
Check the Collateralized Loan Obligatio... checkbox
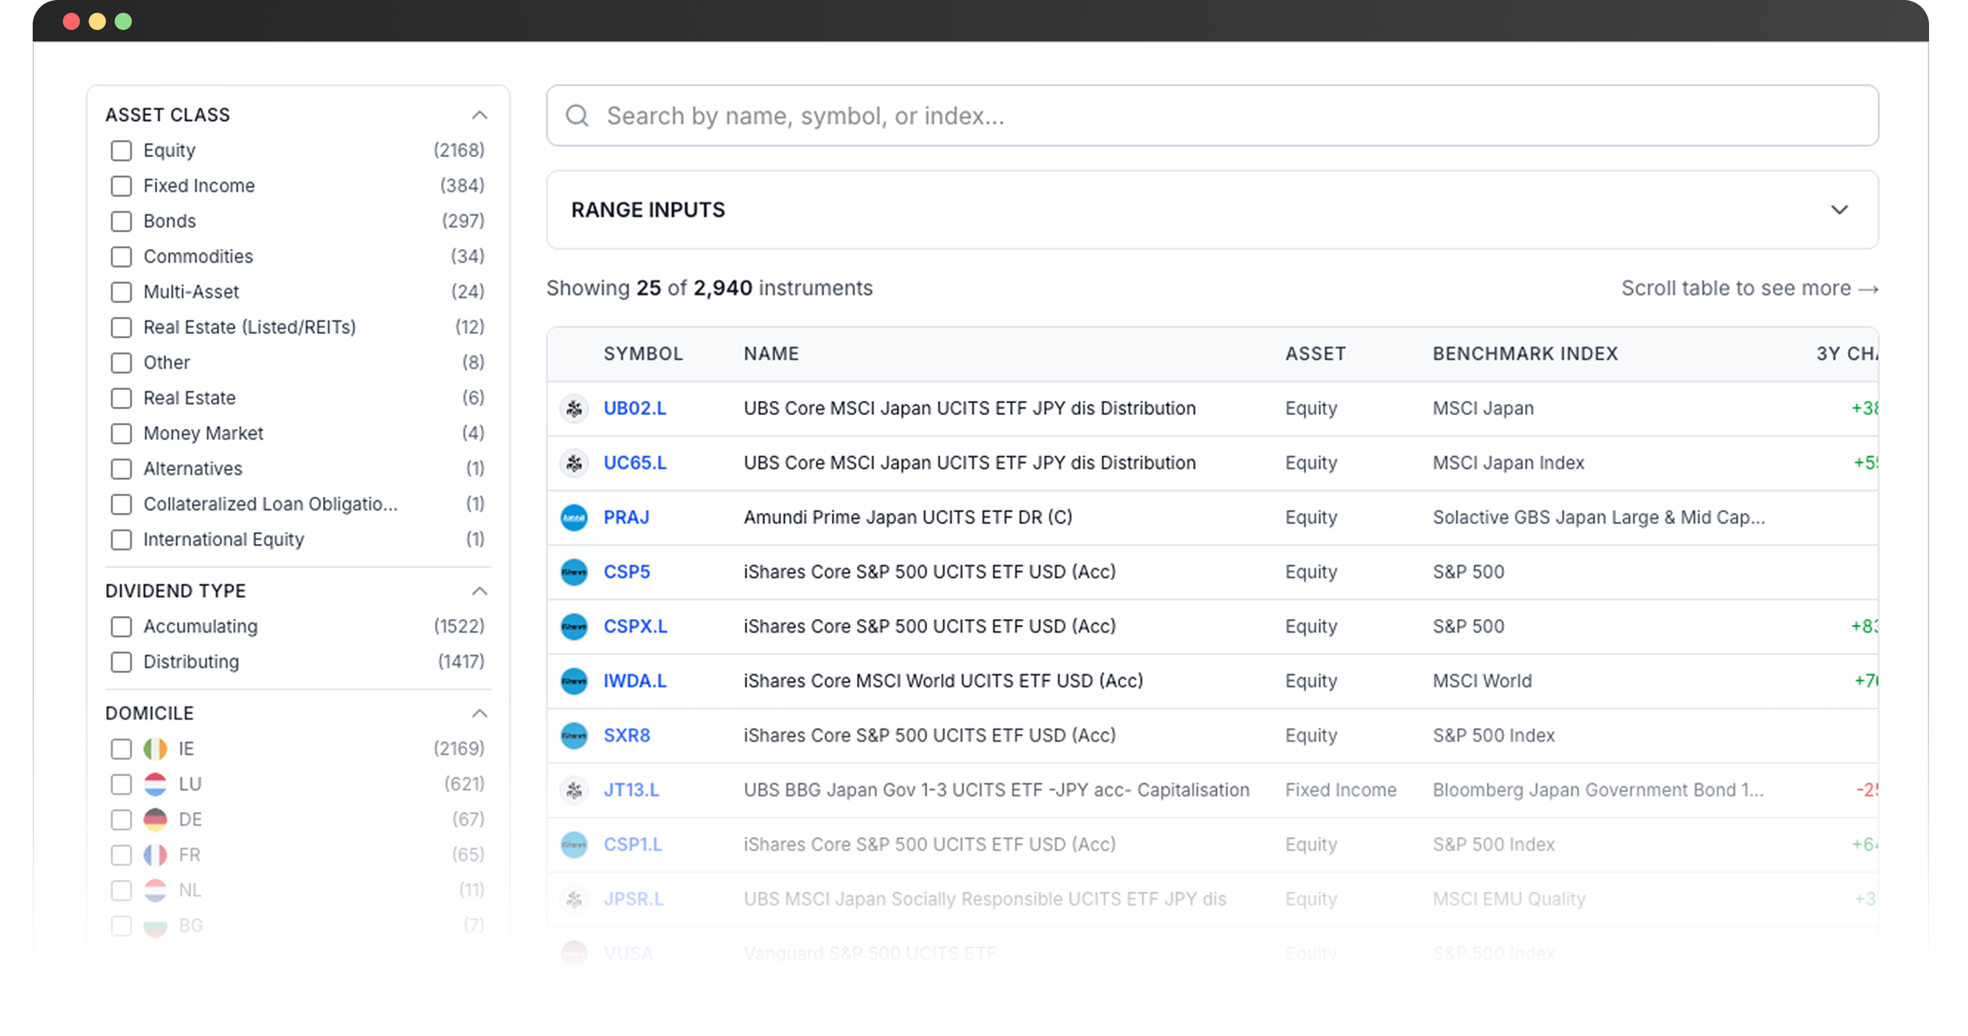coord(121,505)
